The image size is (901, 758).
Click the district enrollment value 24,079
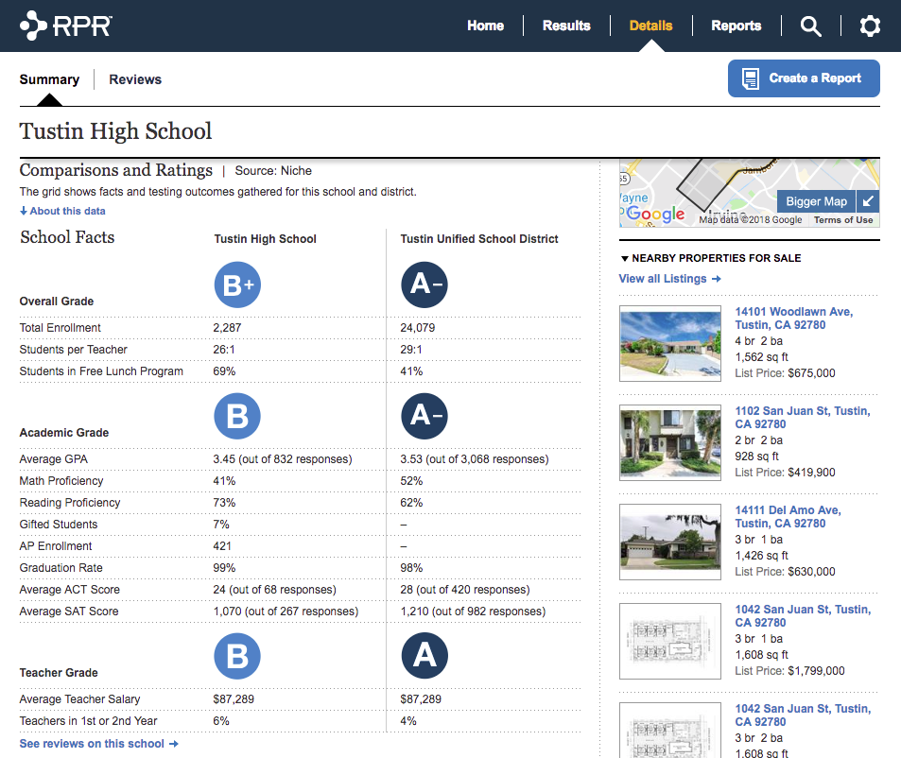click(x=418, y=328)
